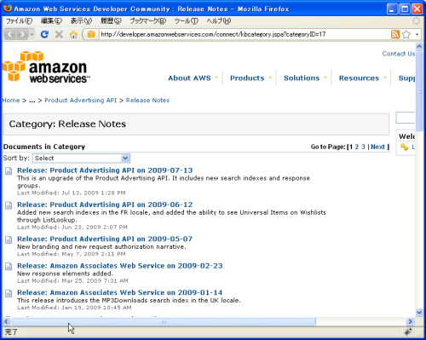Open Release: Amazon Associates Web Service on 2009-02-23
The height and width of the screenshot is (340, 426).
click(120, 266)
